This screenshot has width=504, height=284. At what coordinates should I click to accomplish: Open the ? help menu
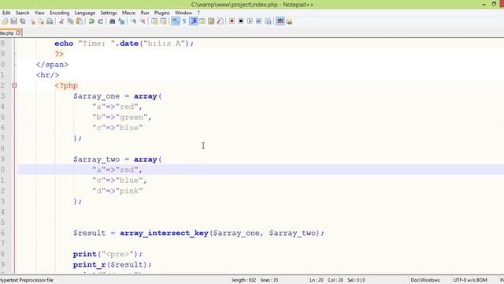pos(198,13)
